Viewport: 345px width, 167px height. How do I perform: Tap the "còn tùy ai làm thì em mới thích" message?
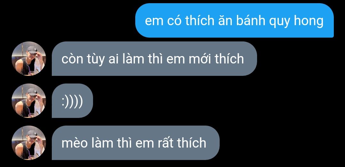(154, 59)
